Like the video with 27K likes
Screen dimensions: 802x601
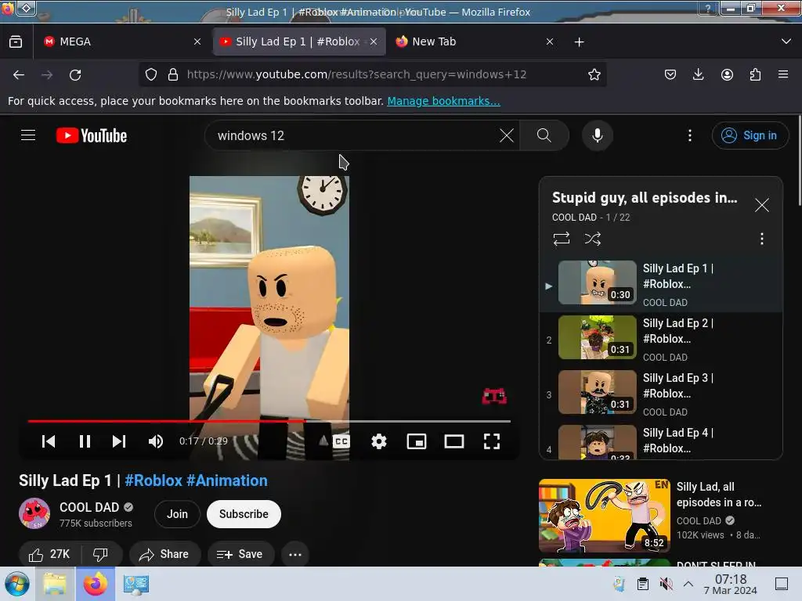point(49,555)
